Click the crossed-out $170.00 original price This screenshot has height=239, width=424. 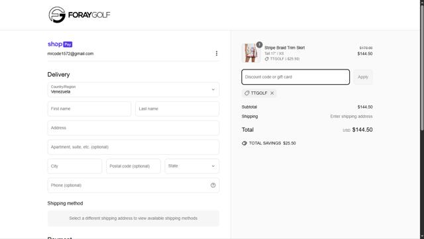(366, 48)
